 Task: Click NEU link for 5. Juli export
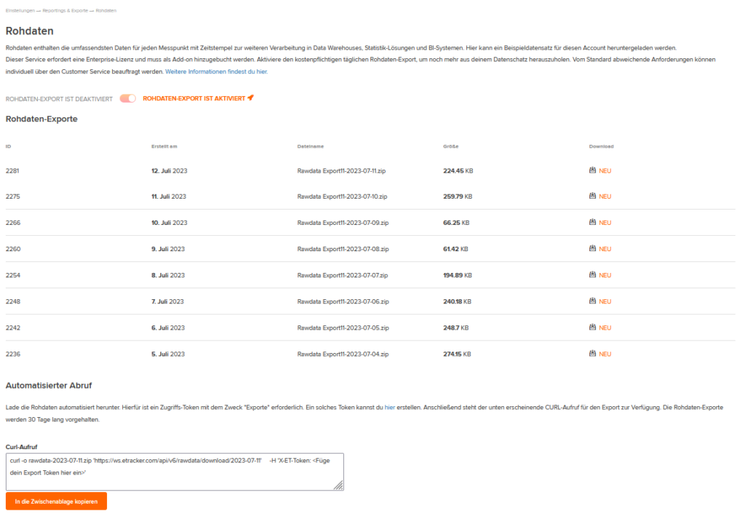coord(605,354)
